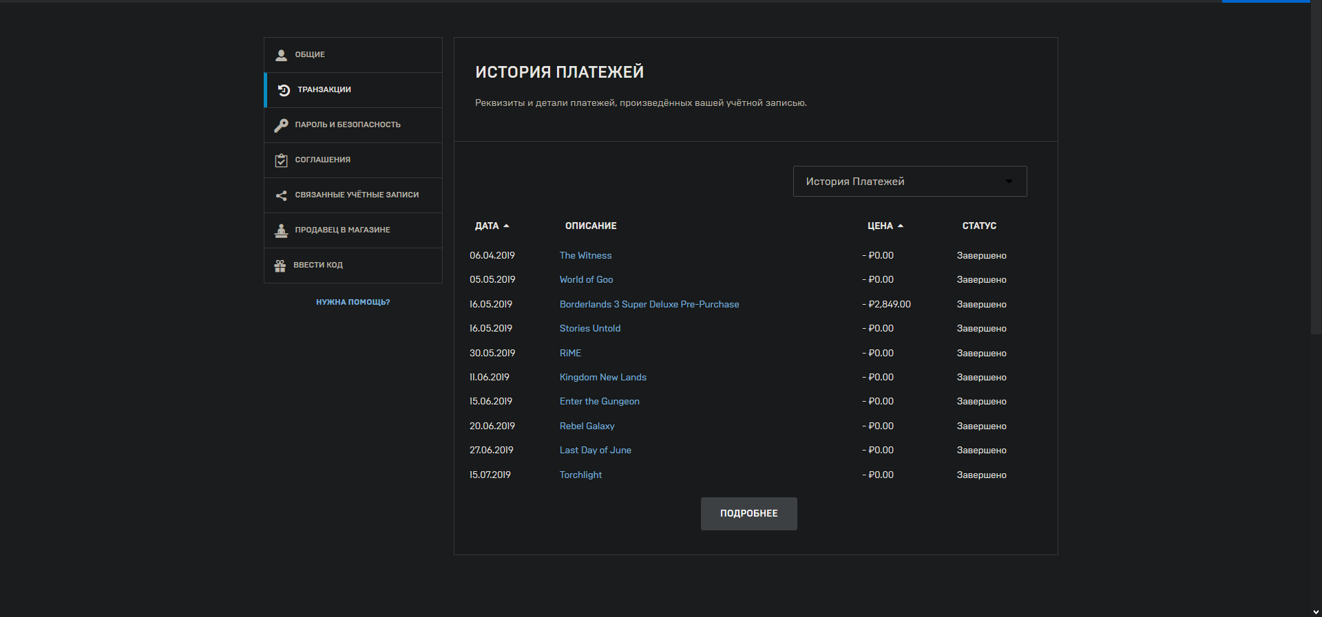The height and width of the screenshot is (617, 1322).
Task: Select the Enter the Gungeon entry
Action: tap(599, 402)
